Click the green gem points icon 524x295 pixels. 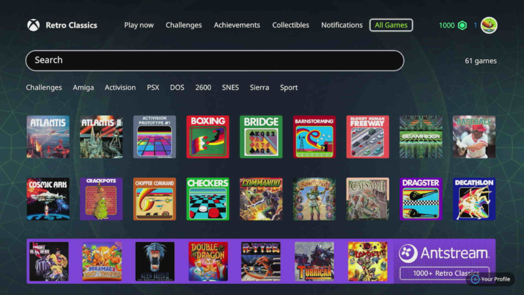462,26
